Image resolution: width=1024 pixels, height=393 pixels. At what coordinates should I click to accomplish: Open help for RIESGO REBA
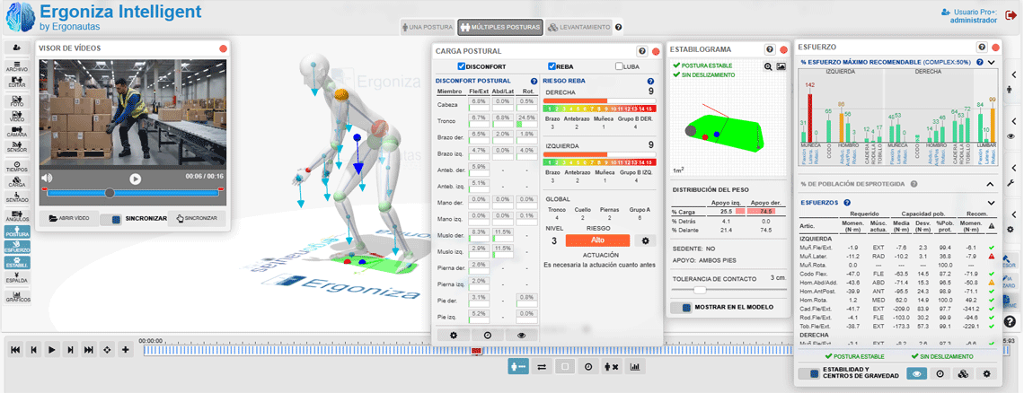coord(650,81)
